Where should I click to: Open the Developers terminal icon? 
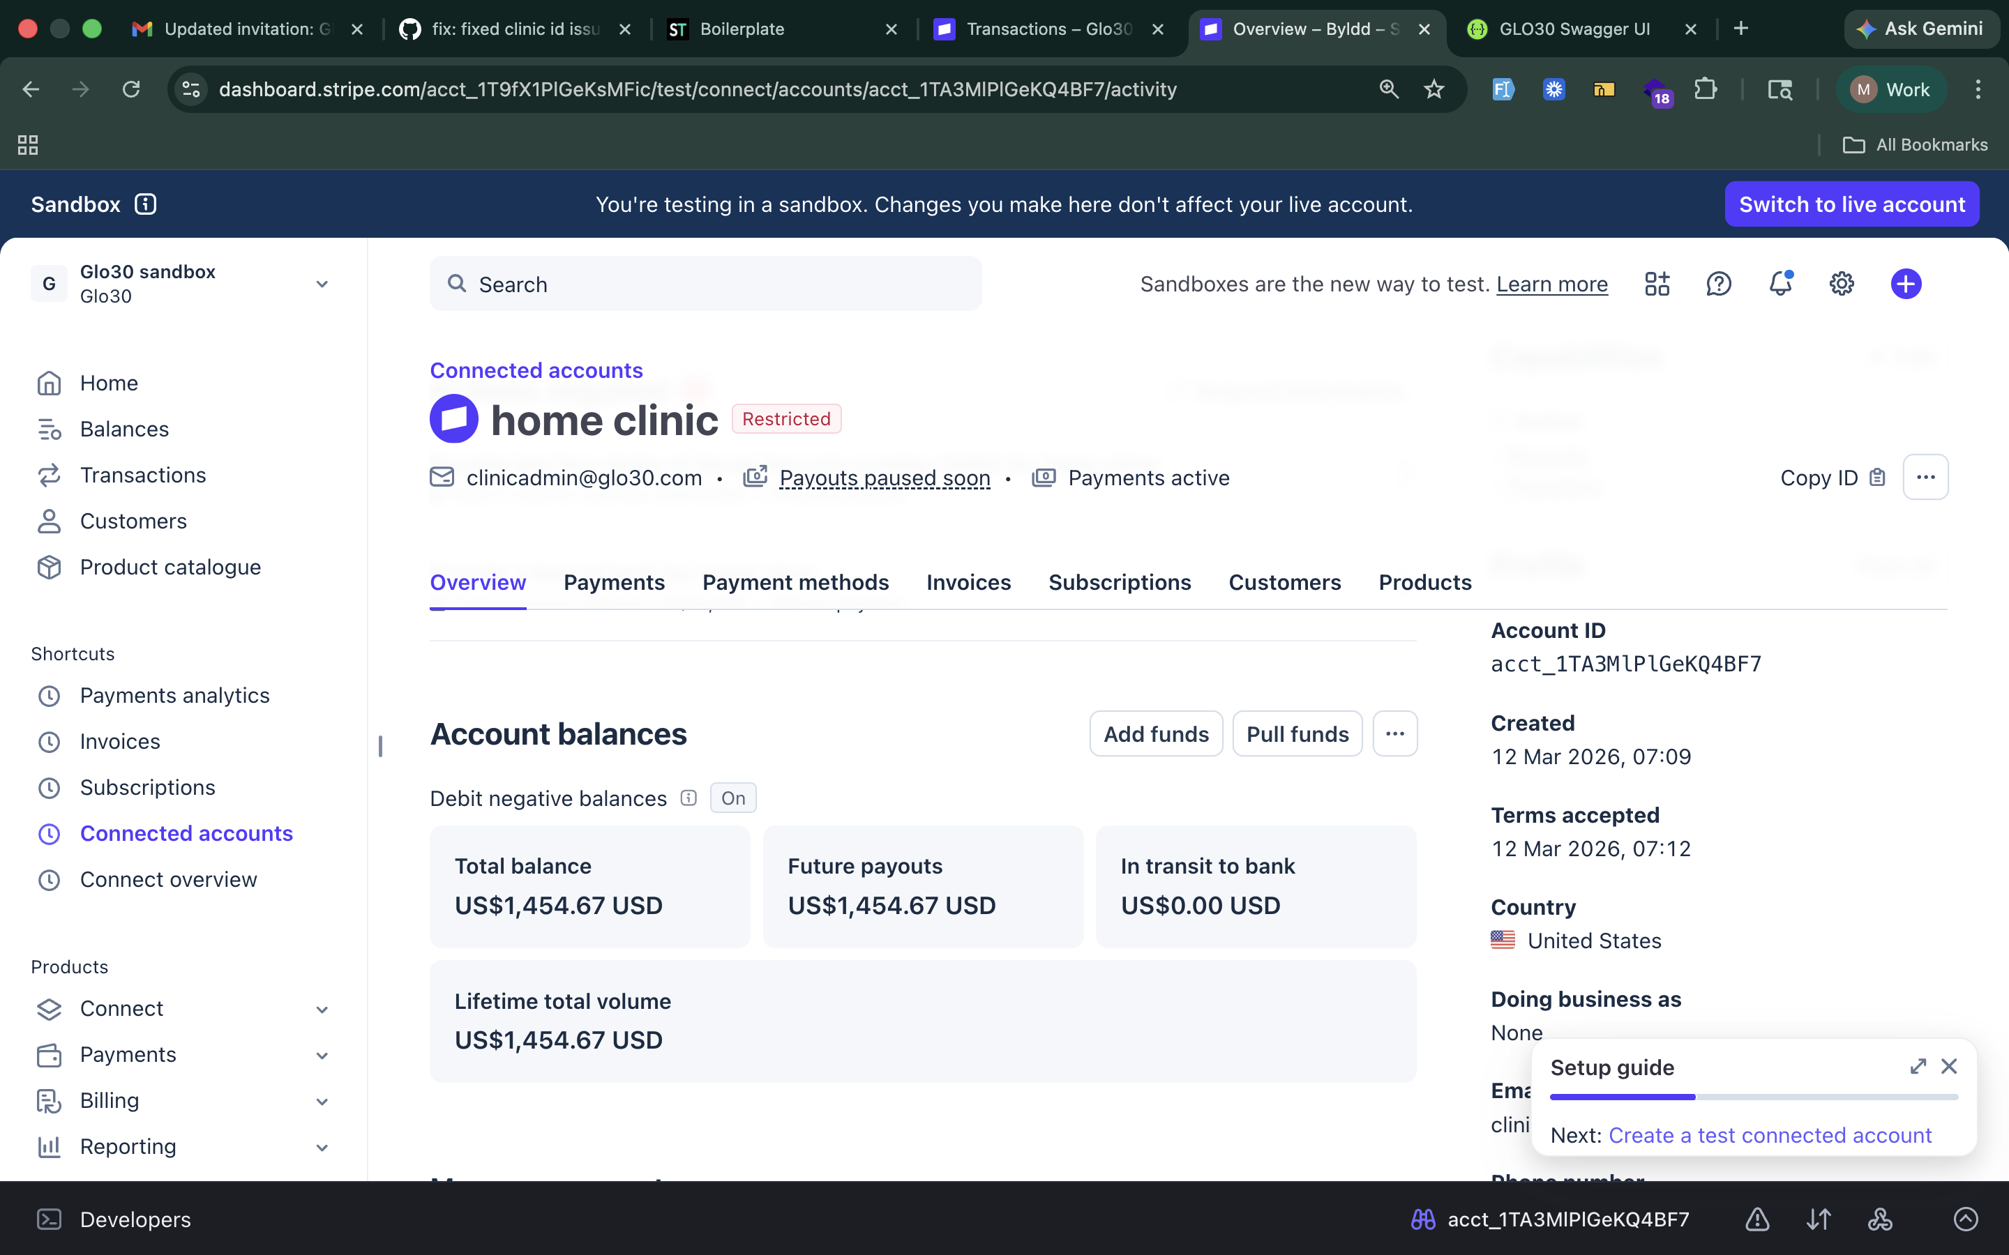click(49, 1219)
